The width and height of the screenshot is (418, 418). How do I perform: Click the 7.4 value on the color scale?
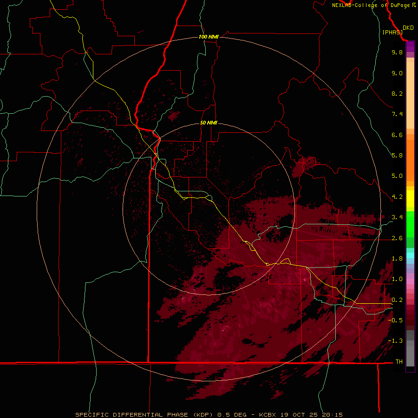[x=397, y=114]
